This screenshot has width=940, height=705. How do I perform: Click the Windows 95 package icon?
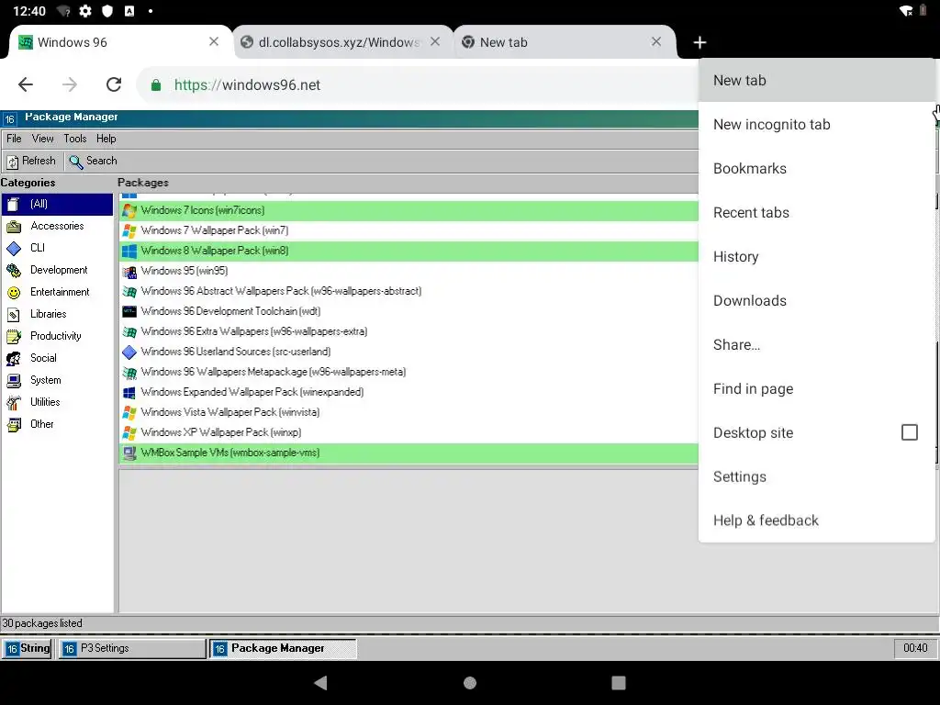click(129, 271)
